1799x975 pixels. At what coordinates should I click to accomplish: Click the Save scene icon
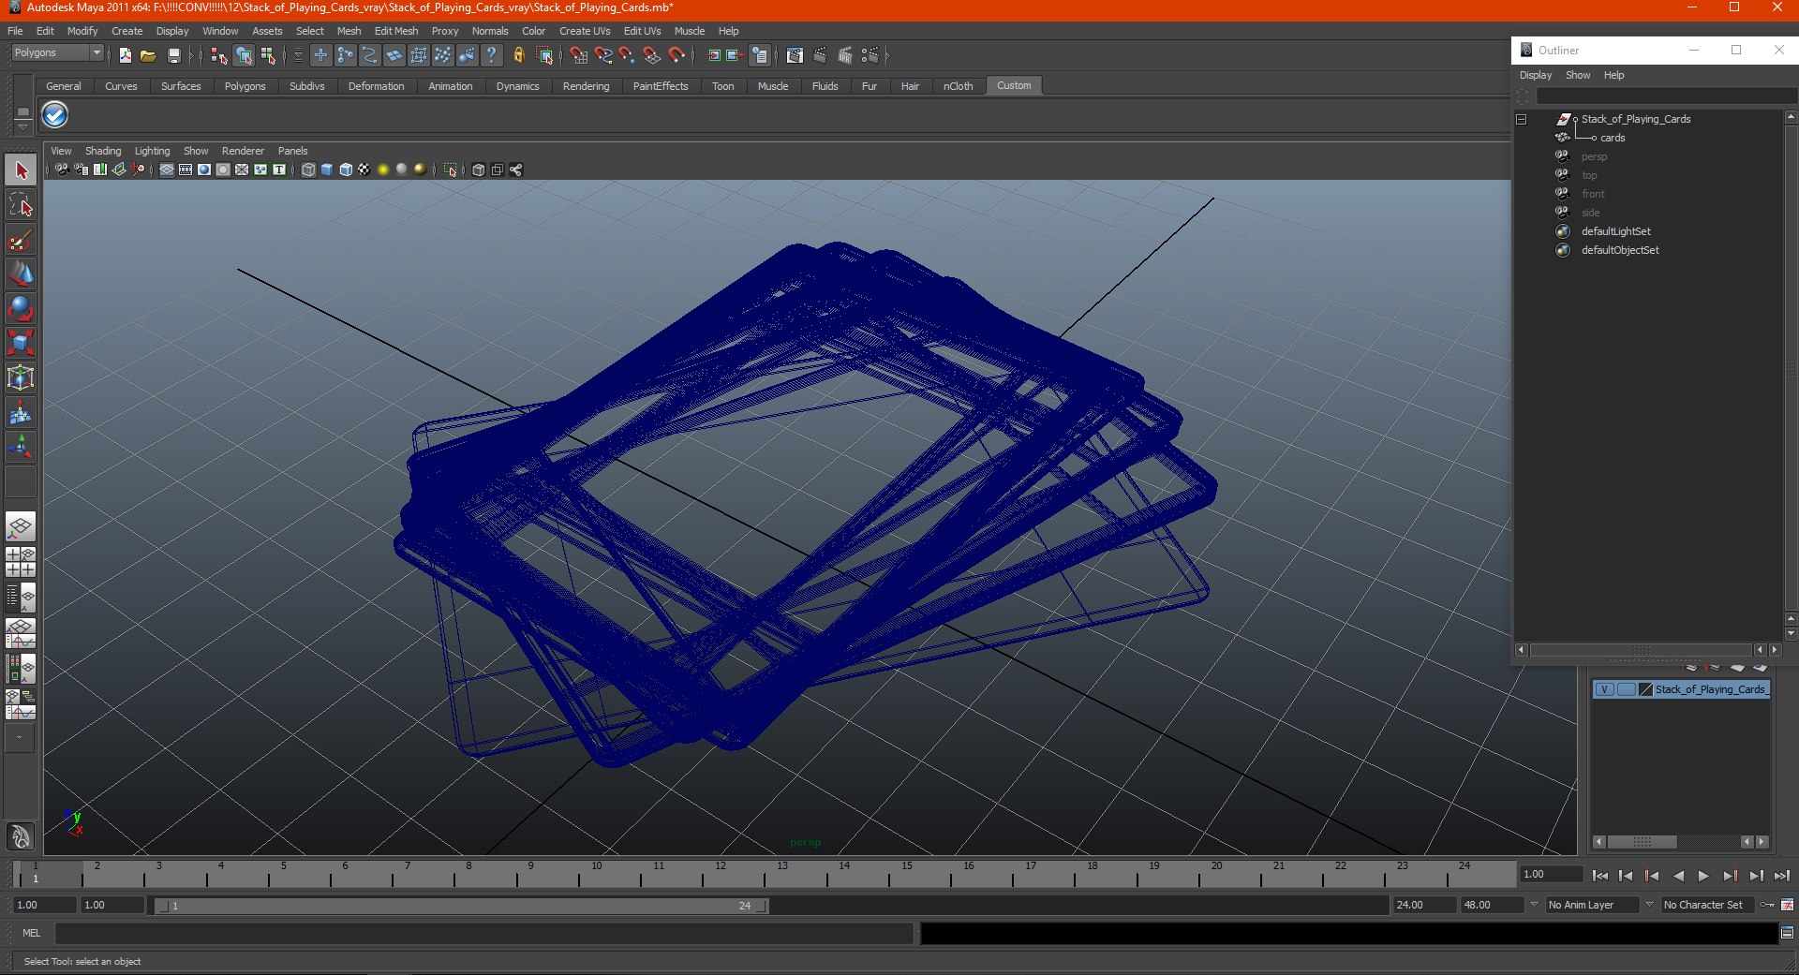pyautogui.click(x=173, y=56)
